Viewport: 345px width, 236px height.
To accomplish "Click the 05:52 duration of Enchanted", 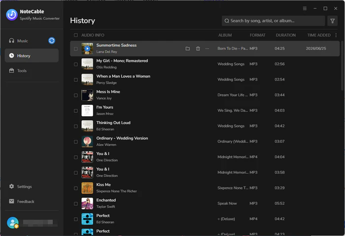I will click(279, 203).
